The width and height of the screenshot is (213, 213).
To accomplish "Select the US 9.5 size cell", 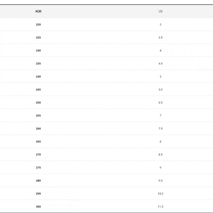I will point(160,181).
